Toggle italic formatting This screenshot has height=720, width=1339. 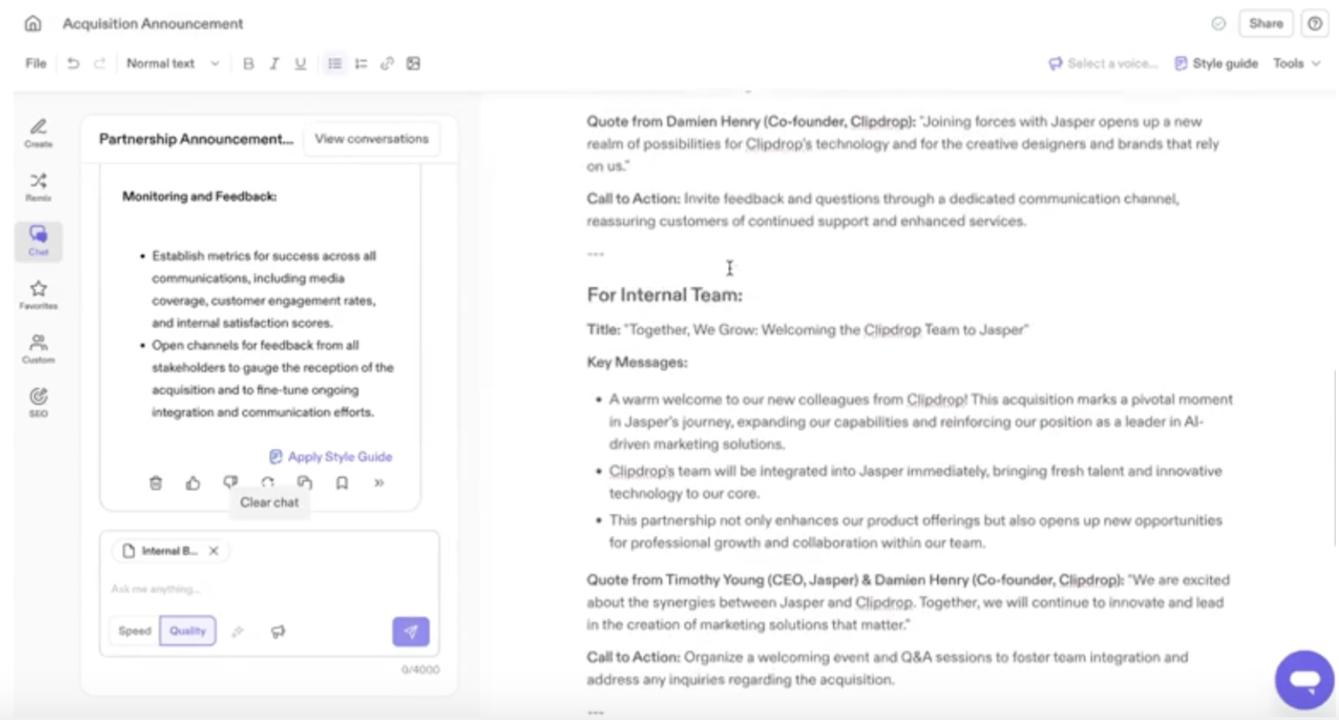(x=274, y=64)
